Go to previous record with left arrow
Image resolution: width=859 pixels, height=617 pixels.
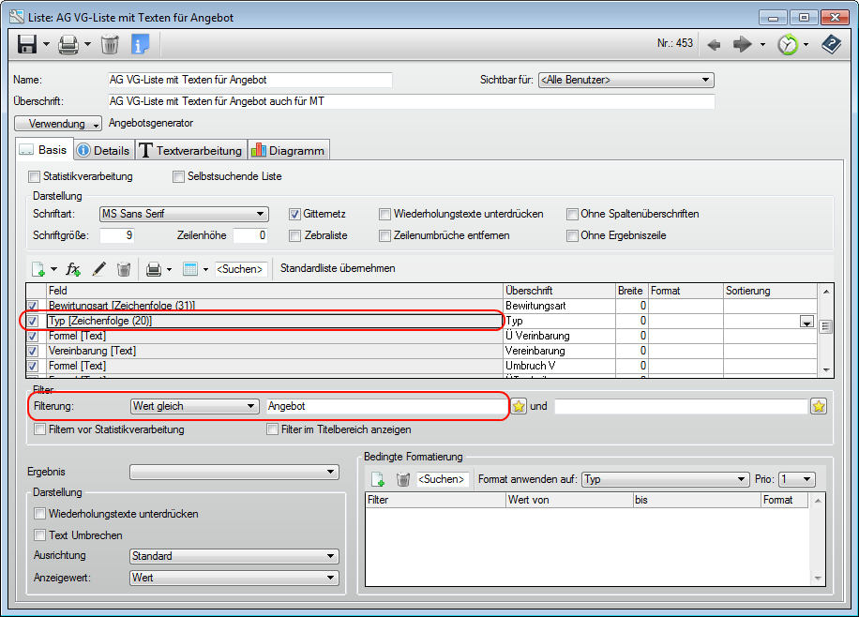pyautogui.click(x=715, y=44)
